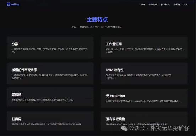Select the 低费用 card heading
Screen dimensions: 196x136
click(17, 119)
